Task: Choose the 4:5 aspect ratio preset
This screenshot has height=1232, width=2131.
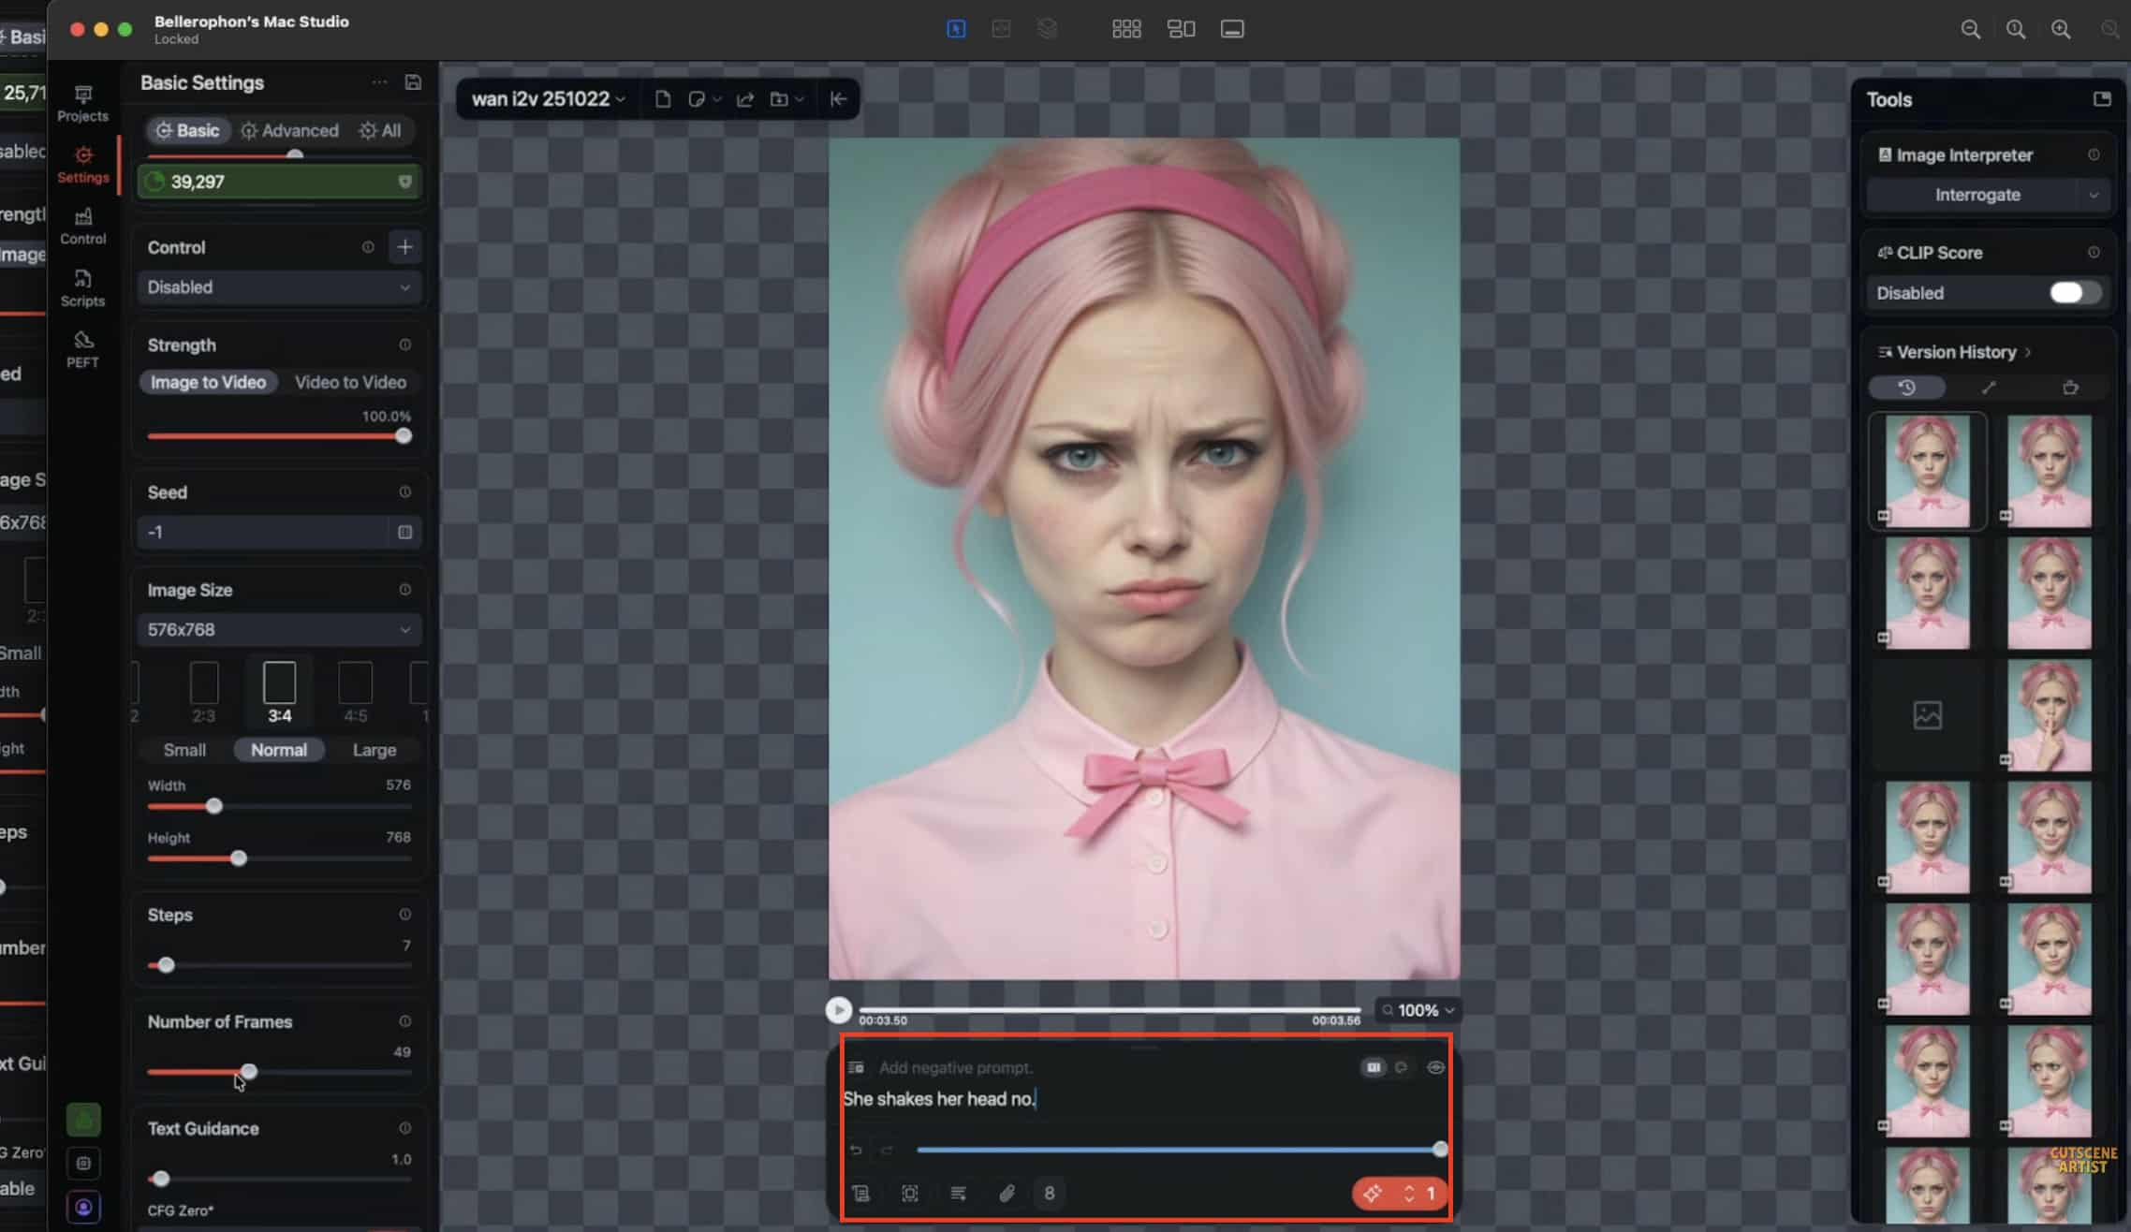Action: pyautogui.click(x=355, y=693)
